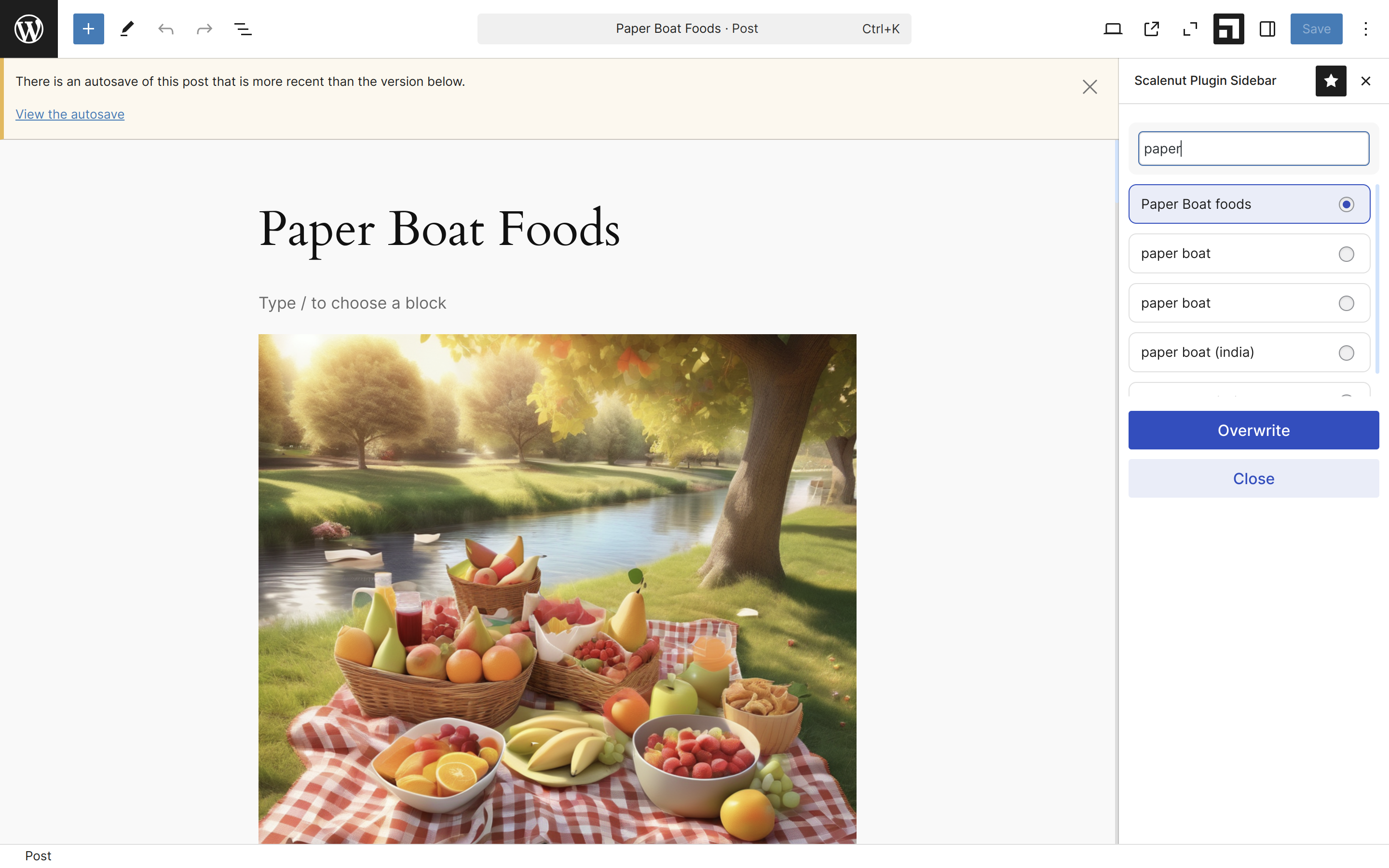Toggle the Scalenut plugin toolbar icon
Image resolution: width=1389 pixels, height=868 pixels.
pyautogui.click(x=1228, y=29)
